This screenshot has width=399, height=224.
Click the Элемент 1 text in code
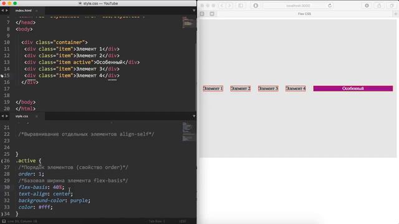tap(89, 49)
